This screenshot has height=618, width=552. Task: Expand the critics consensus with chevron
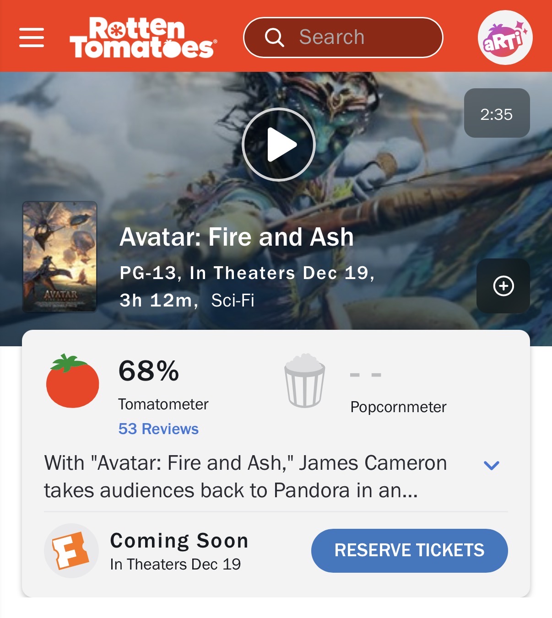tap(491, 465)
